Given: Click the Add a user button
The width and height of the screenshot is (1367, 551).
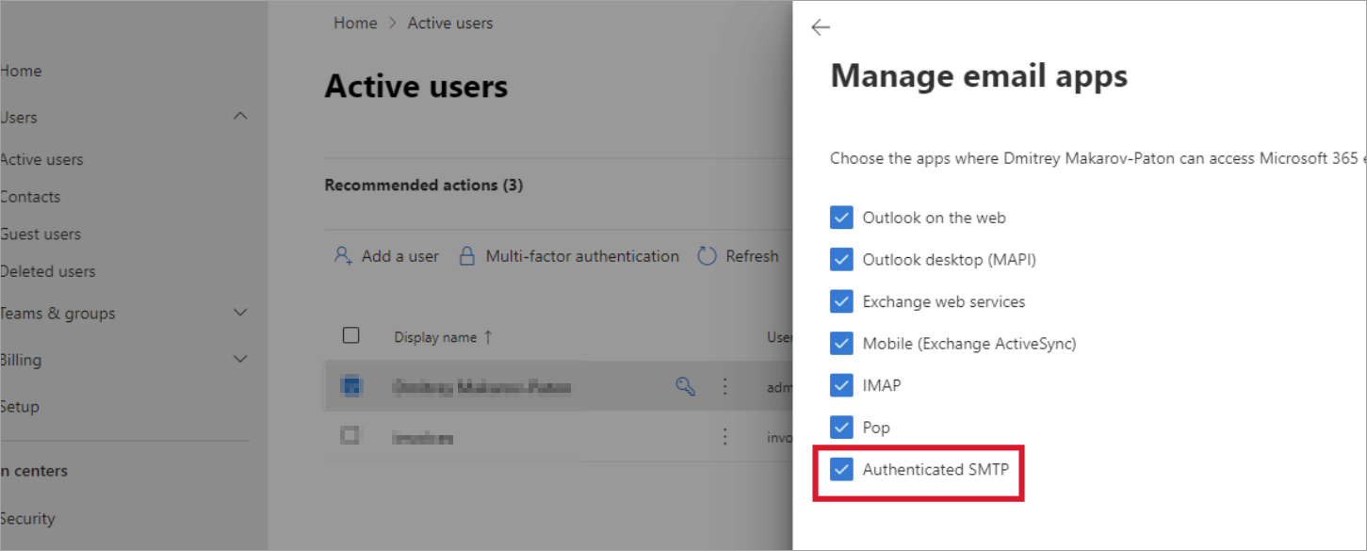Looking at the screenshot, I should (x=386, y=256).
